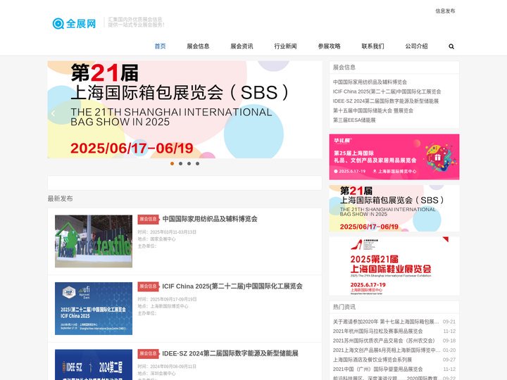Viewport: 507px width, 380px height.
Task: Open sidebar link ICIF China 2025 化工展览会
Action: (x=387, y=91)
